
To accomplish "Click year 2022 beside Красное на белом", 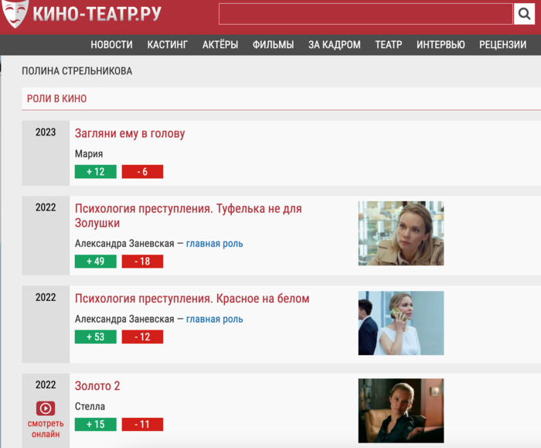I will tap(46, 297).
